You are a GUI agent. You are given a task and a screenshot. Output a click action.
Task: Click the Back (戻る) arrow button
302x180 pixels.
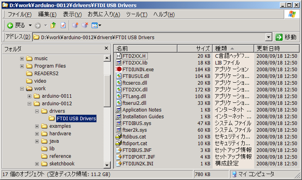click(x=10, y=25)
